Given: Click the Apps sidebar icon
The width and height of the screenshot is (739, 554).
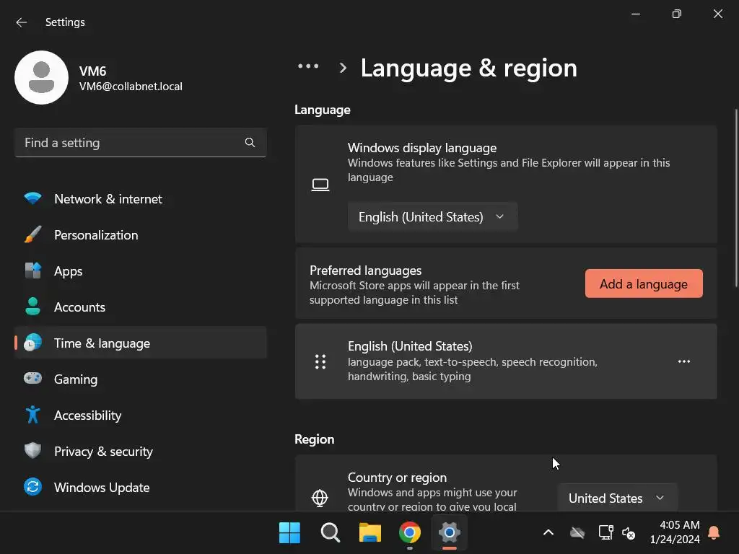Looking at the screenshot, I should pyautogui.click(x=32, y=271).
